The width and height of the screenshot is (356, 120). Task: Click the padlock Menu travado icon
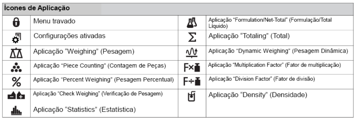point(16,22)
